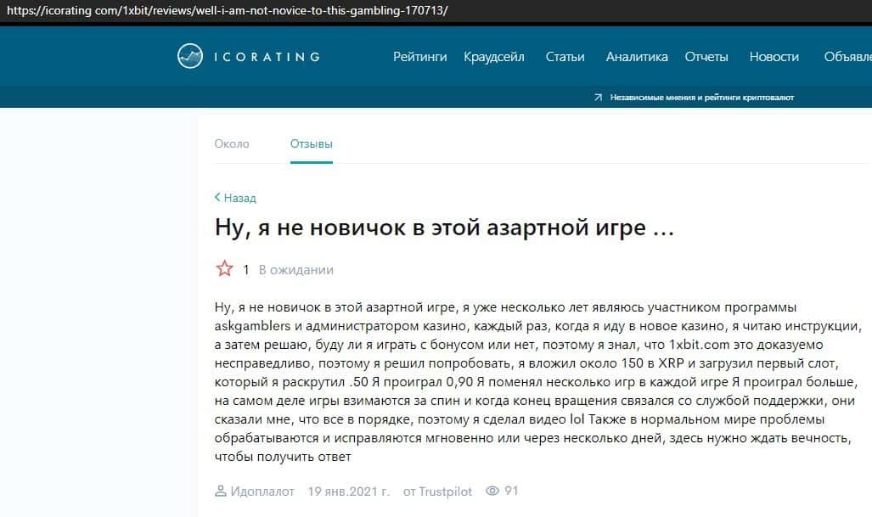The image size is (872, 517).
Task: Switch to the Отзывы tab
Action: (x=312, y=144)
